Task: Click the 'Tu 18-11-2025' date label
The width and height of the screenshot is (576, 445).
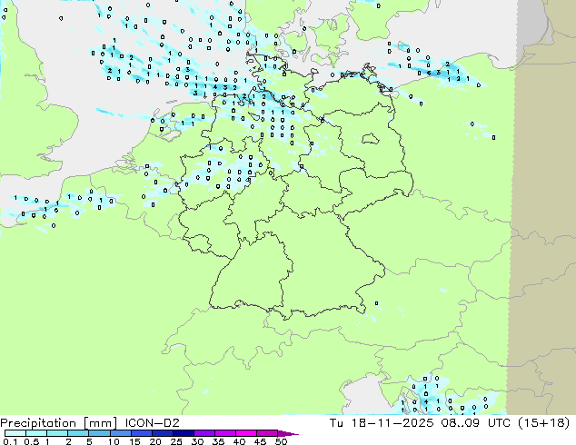Action: (382, 423)
